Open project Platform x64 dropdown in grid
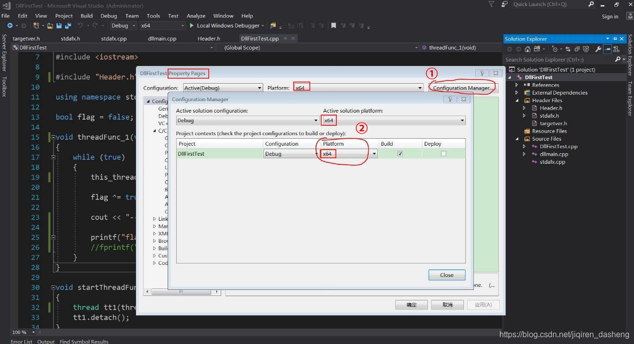The image size is (634, 344). click(x=349, y=154)
